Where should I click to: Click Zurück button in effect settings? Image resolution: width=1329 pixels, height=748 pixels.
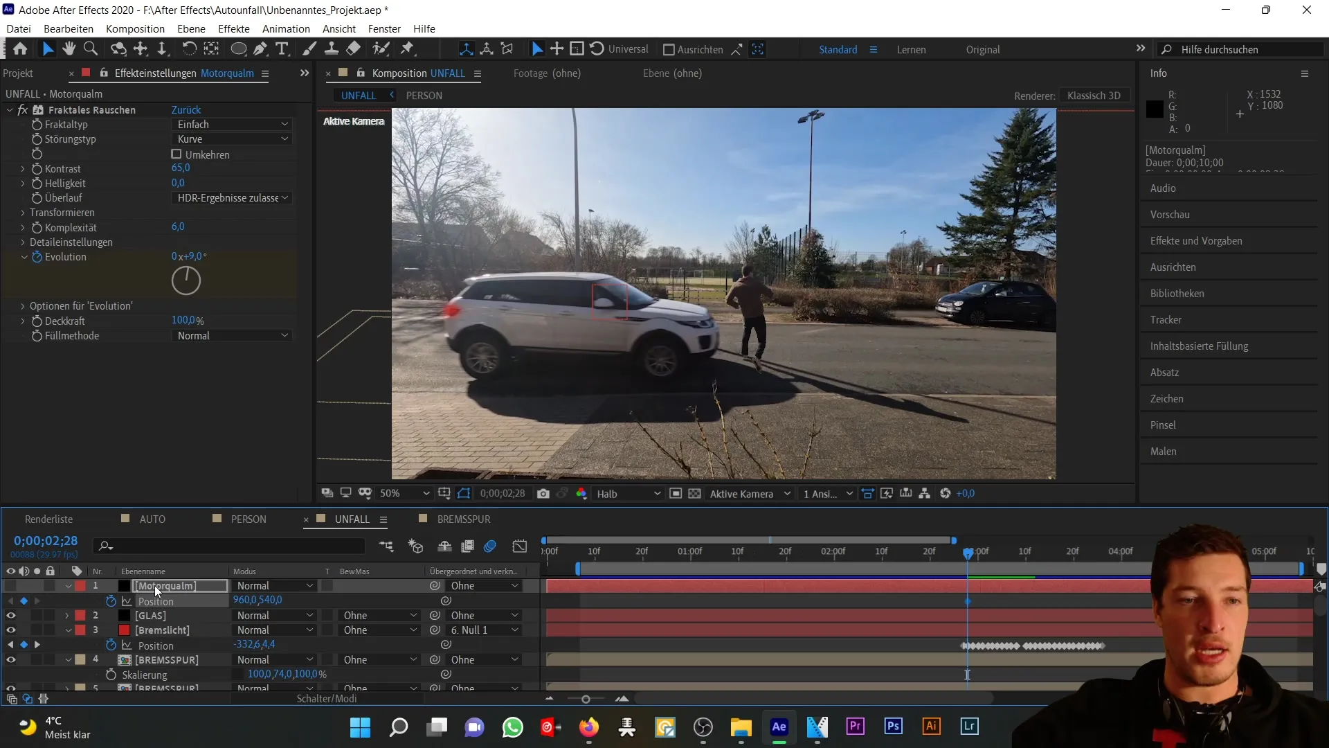(186, 109)
